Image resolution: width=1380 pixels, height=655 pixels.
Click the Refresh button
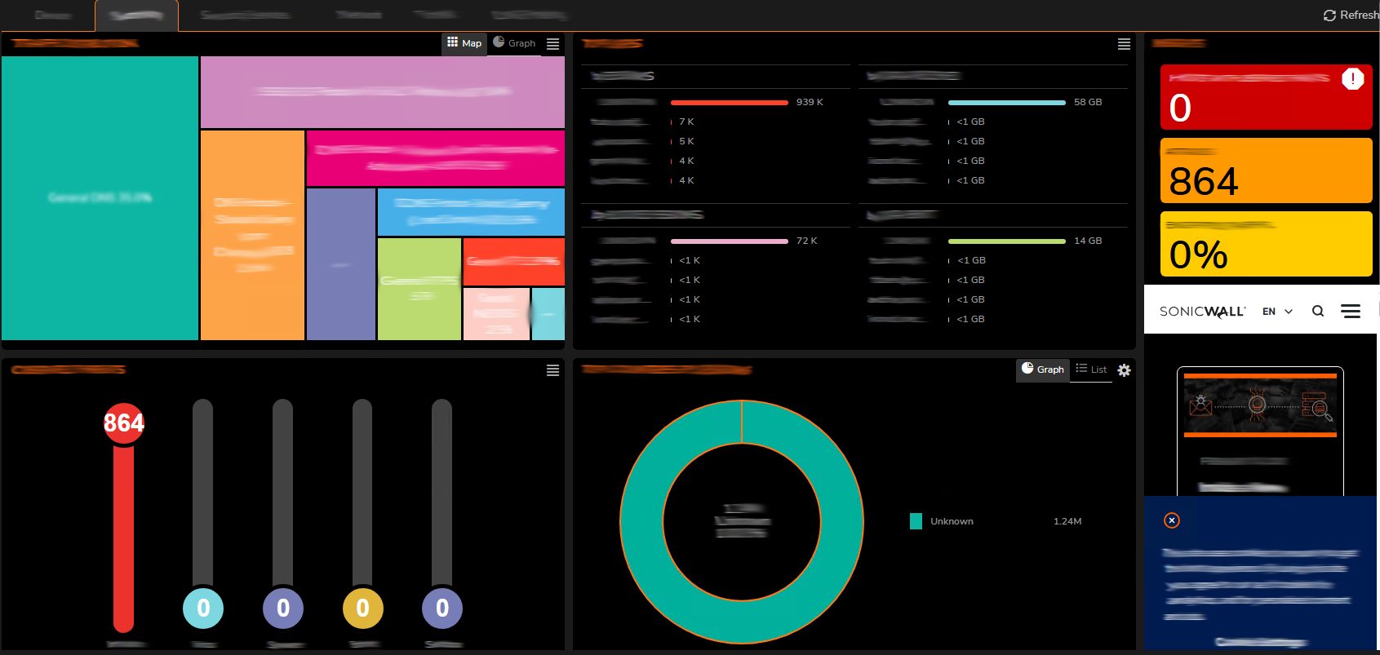pyautogui.click(x=1351, y=15)
